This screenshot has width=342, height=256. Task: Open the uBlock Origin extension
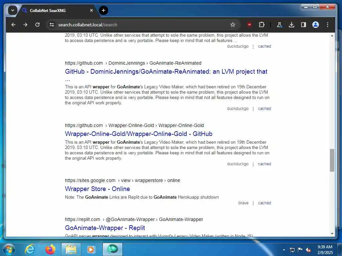(249, 25)
